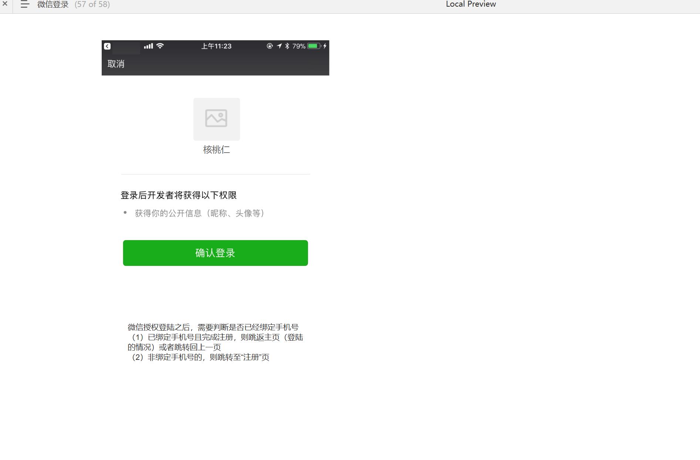This screenshot has width=700, height=460.
Task: Tap the back-to-app arrow in status bar
Action: (107, 46)
